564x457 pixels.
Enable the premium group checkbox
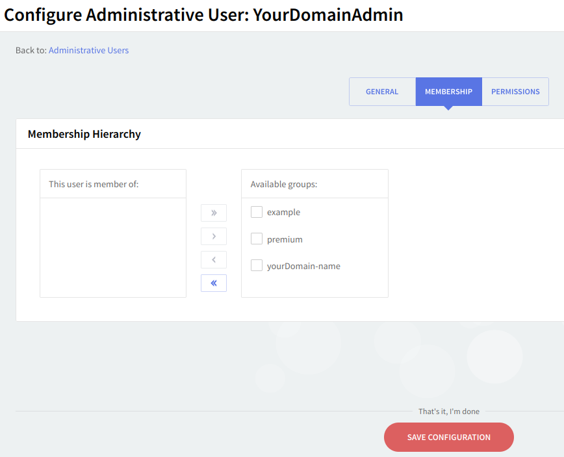coord(257,239)
